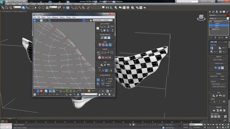Screen dimensions: 230x129
Task: Toggle the Lock Selection padlock in UV editor
Action: coord(67,95)
